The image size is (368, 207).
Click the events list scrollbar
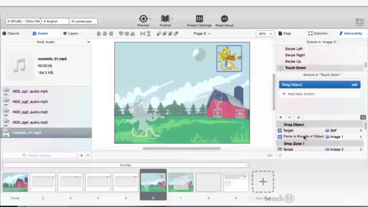tap(365, 65)
